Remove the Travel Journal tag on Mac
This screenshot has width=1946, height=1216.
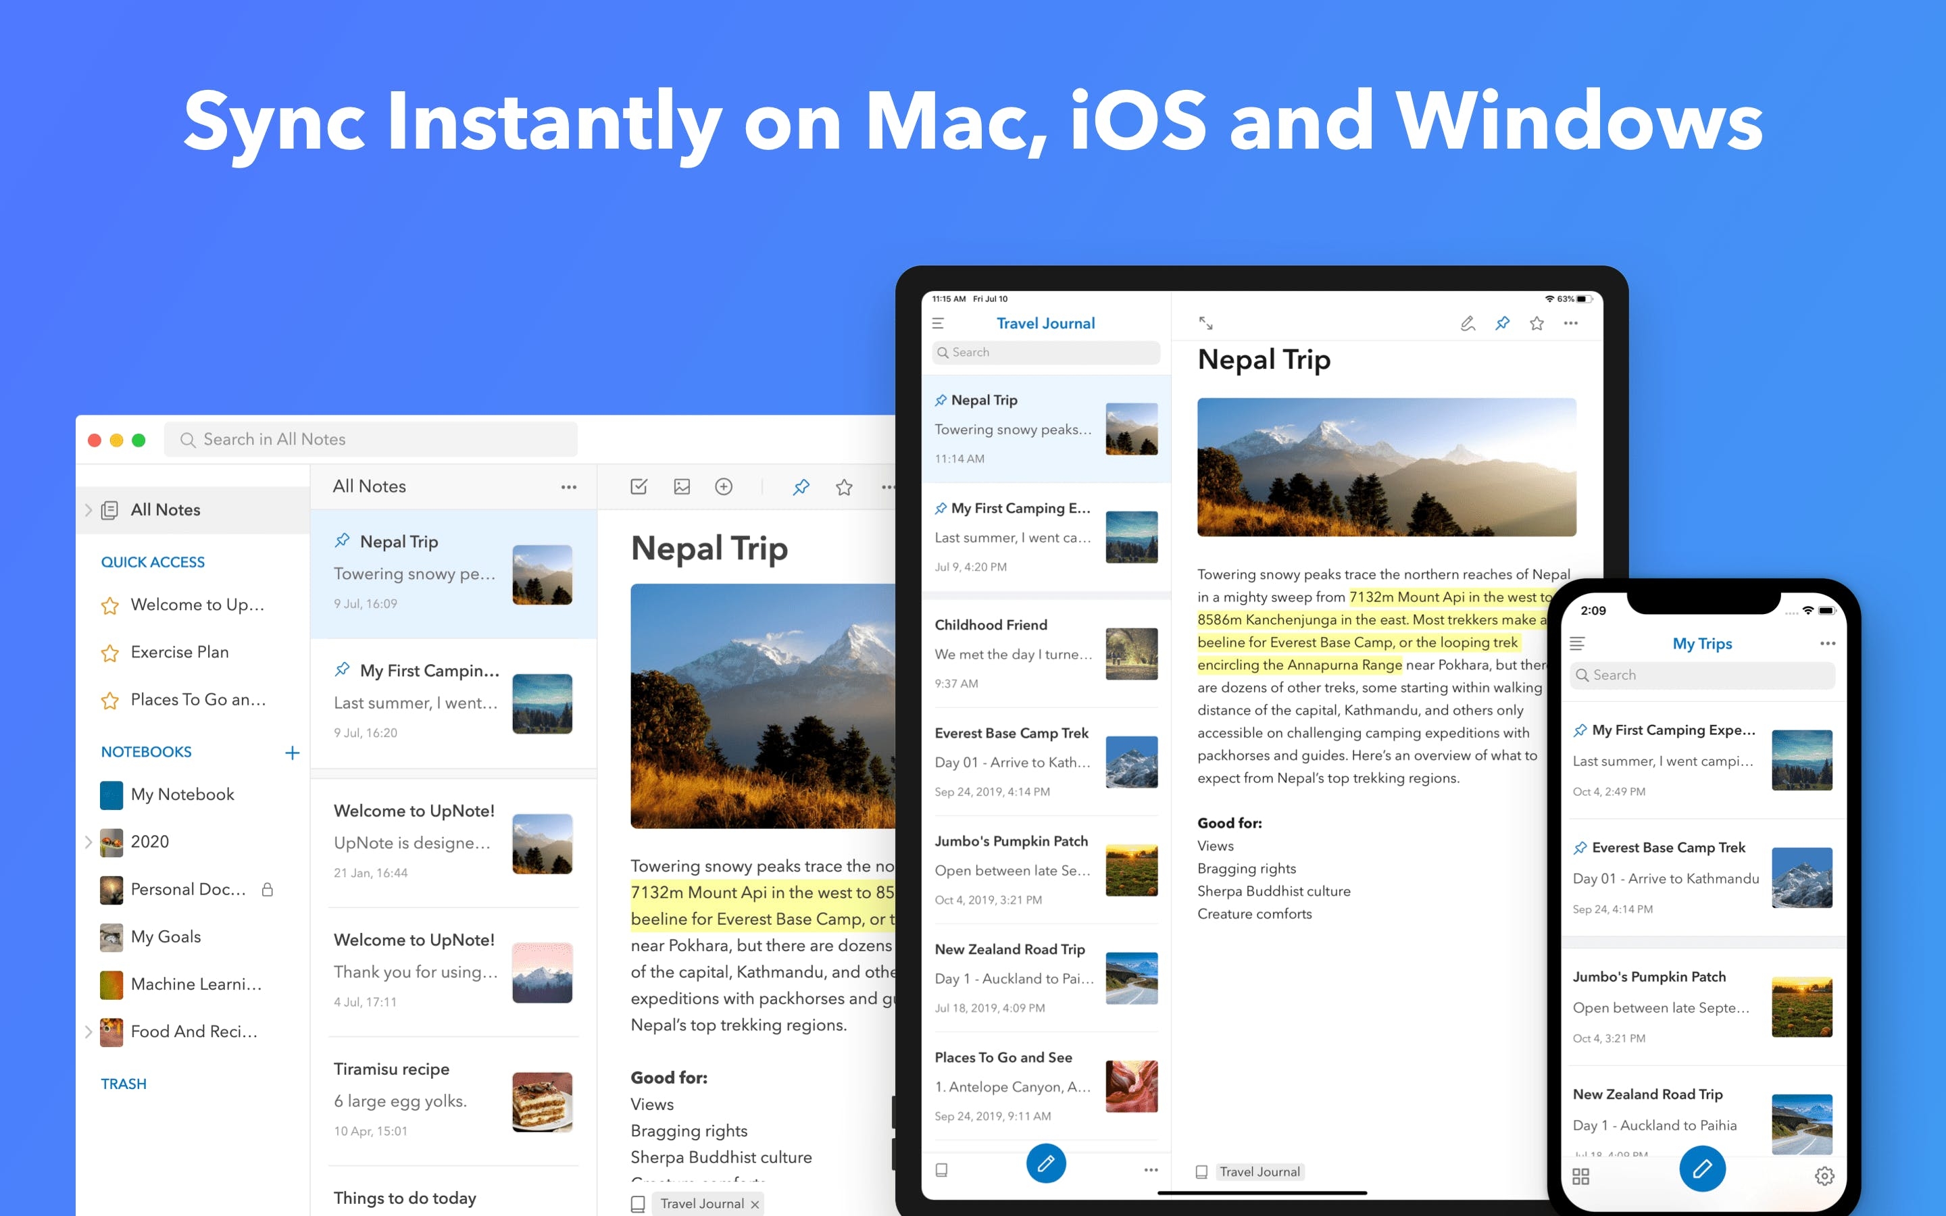tap(754, 1204)
